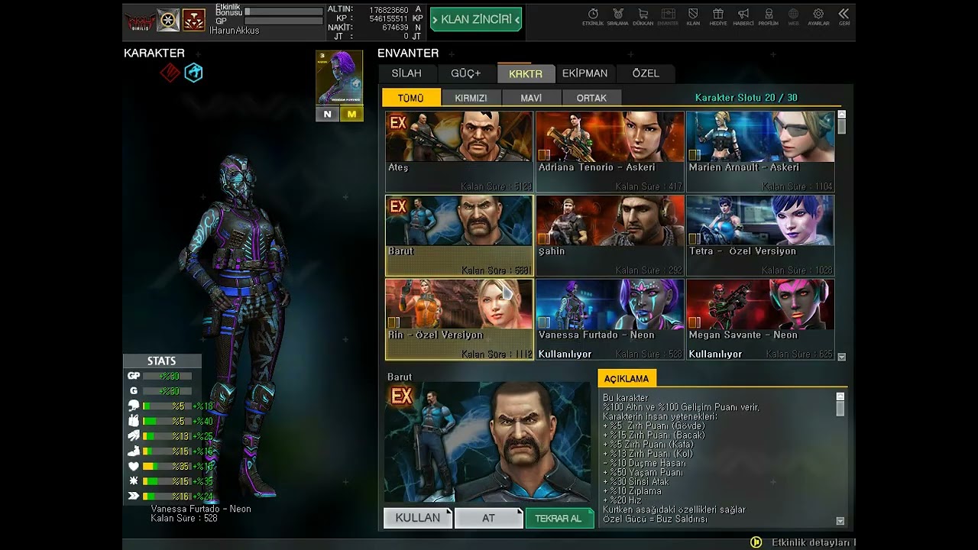Viewport: 978px width, 550px height.
Task: Filter characters by Mavi
Action: coord(531,98)
